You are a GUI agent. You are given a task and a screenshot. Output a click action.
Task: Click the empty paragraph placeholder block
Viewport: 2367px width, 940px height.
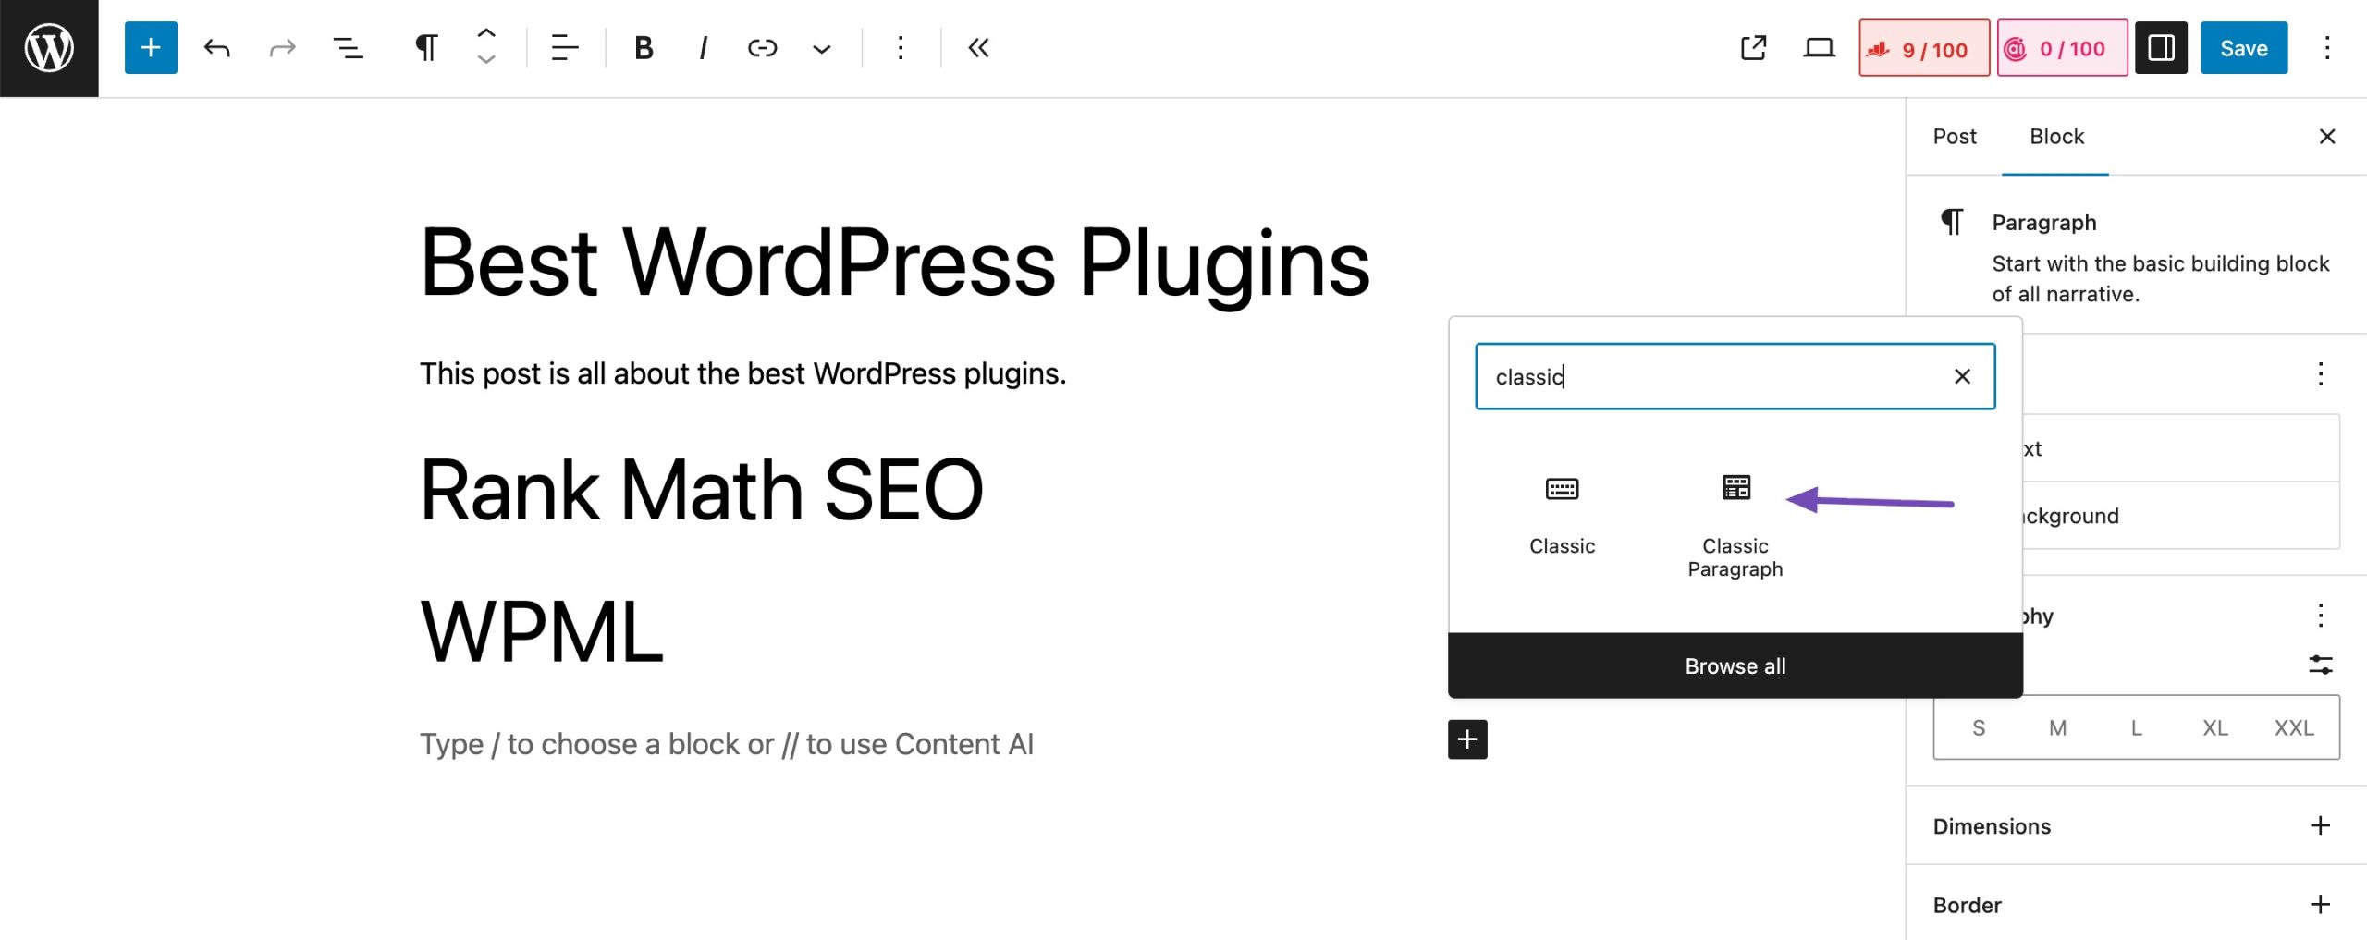click(x=727, y=744)
